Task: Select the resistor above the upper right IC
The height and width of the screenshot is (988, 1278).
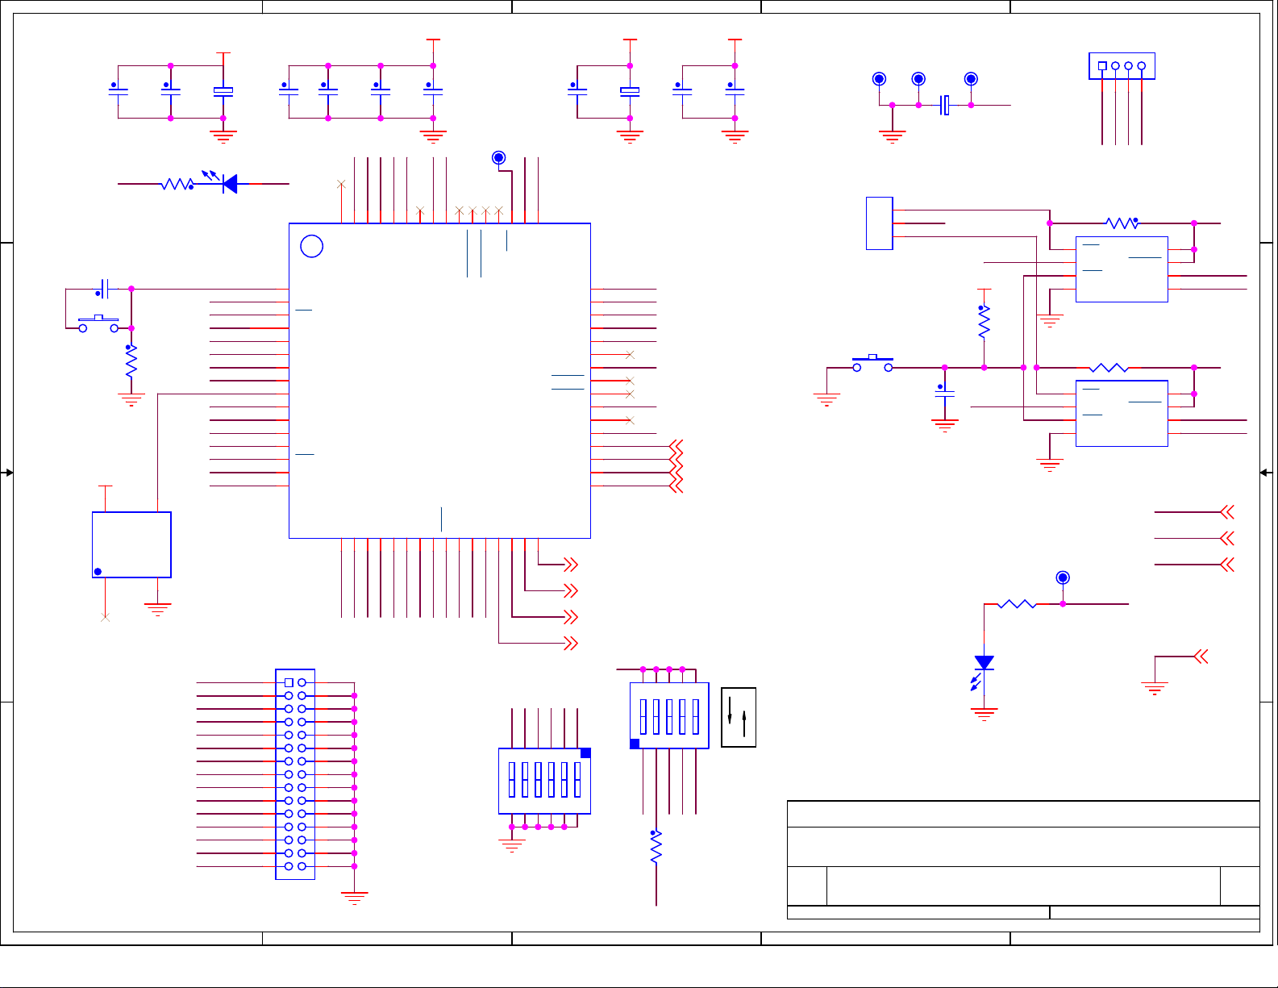Action: 1122,223
